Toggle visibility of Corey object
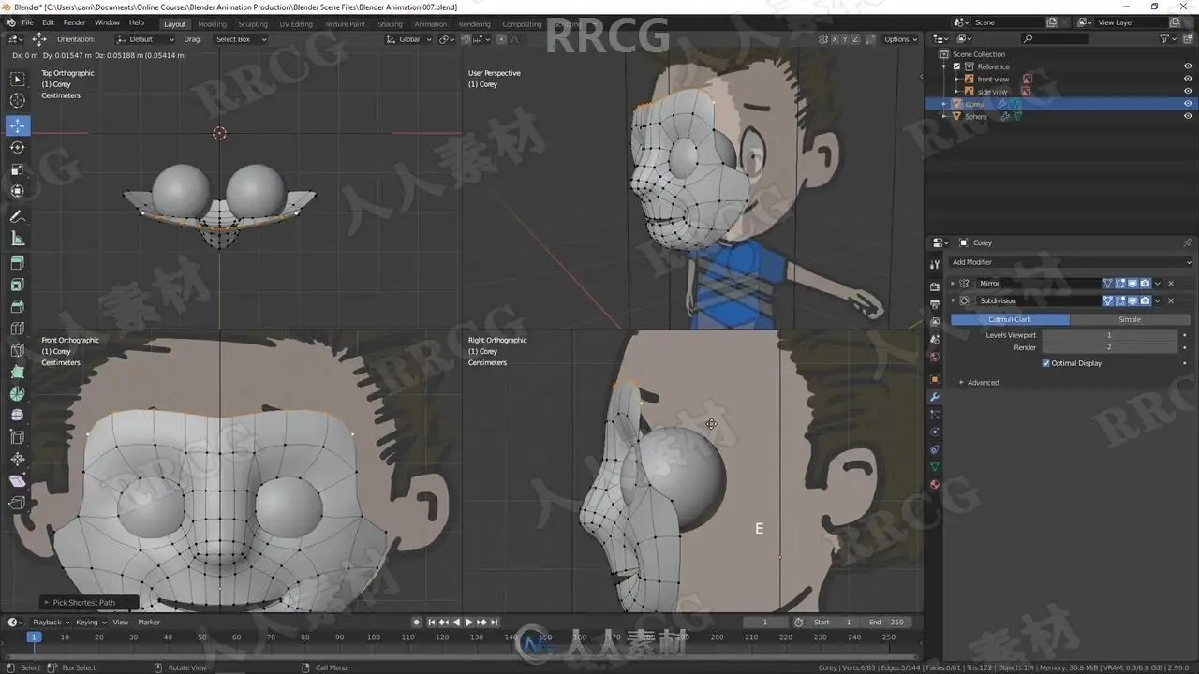1199x674 pixels. [1188, 104]
